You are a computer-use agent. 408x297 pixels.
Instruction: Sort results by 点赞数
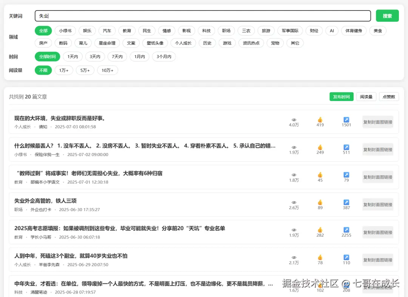[389, 96]
